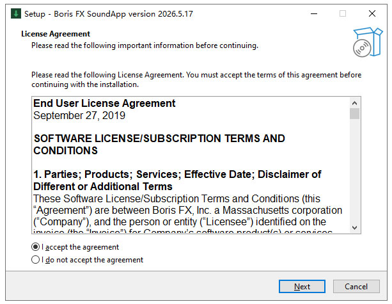Close the Setup window with the X

tap(372, 13)
